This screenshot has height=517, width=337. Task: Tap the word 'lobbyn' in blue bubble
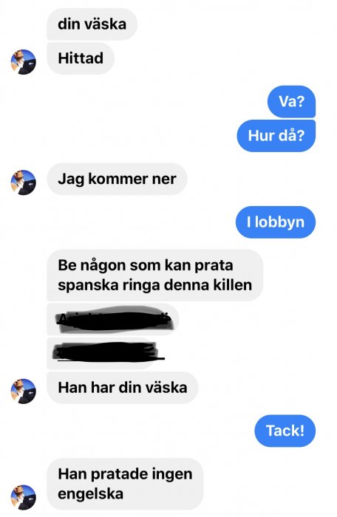click(x=279, y=222)
